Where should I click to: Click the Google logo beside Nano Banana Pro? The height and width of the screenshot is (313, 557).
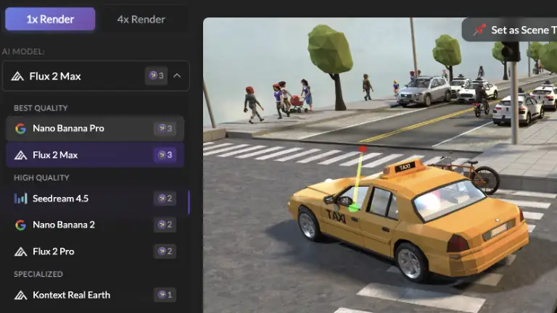20,128
